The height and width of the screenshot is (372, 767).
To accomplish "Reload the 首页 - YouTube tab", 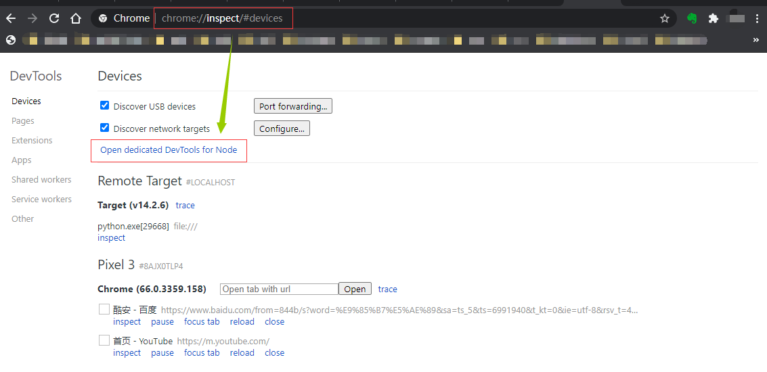I will pyautogui.click(x=242, y=352).
